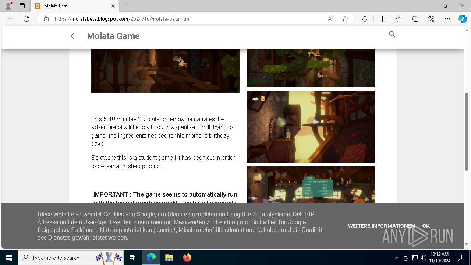Viewport: 471px width, 265px height.
Task: Click the scrollbar down arrow
Action: (467, 244)
